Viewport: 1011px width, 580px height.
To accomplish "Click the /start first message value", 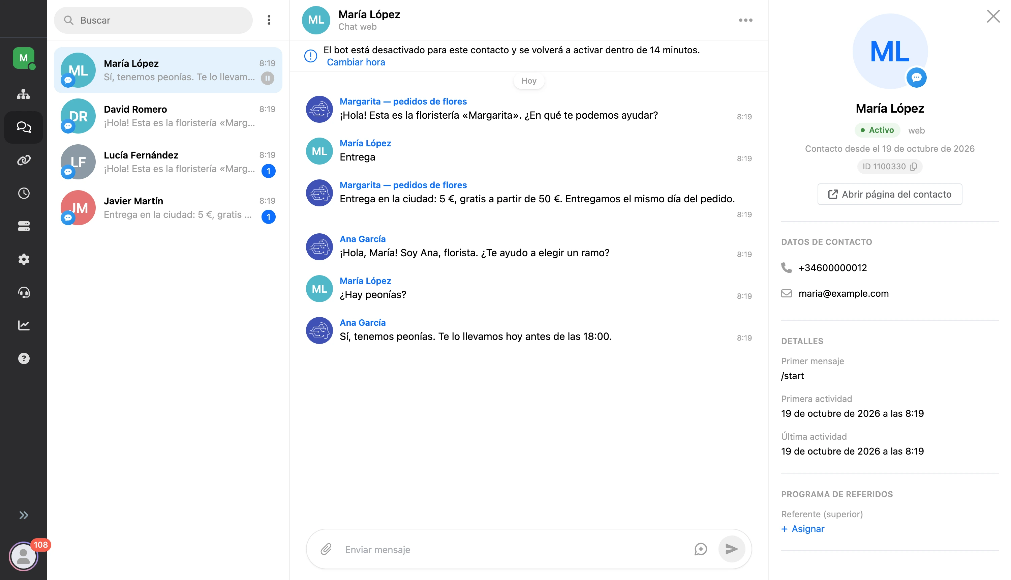I will point(792,376).
